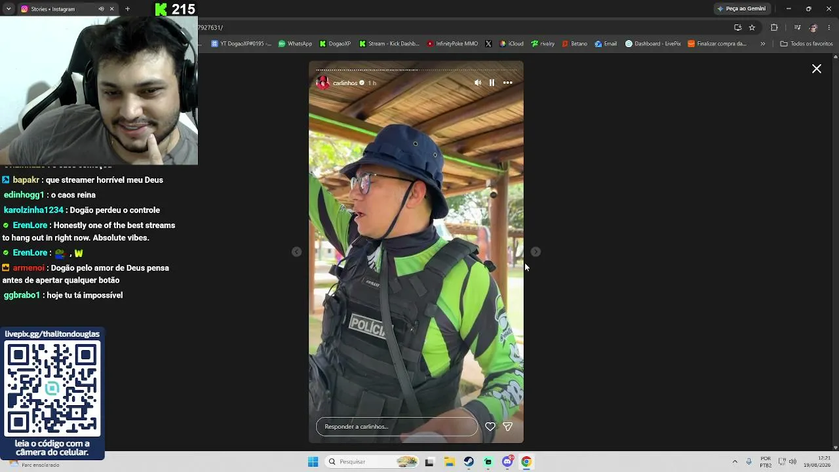839x472 pixels.
Task: Switch the 'POR PTB2' keyboard layout
Action: (x=766, y=462)
